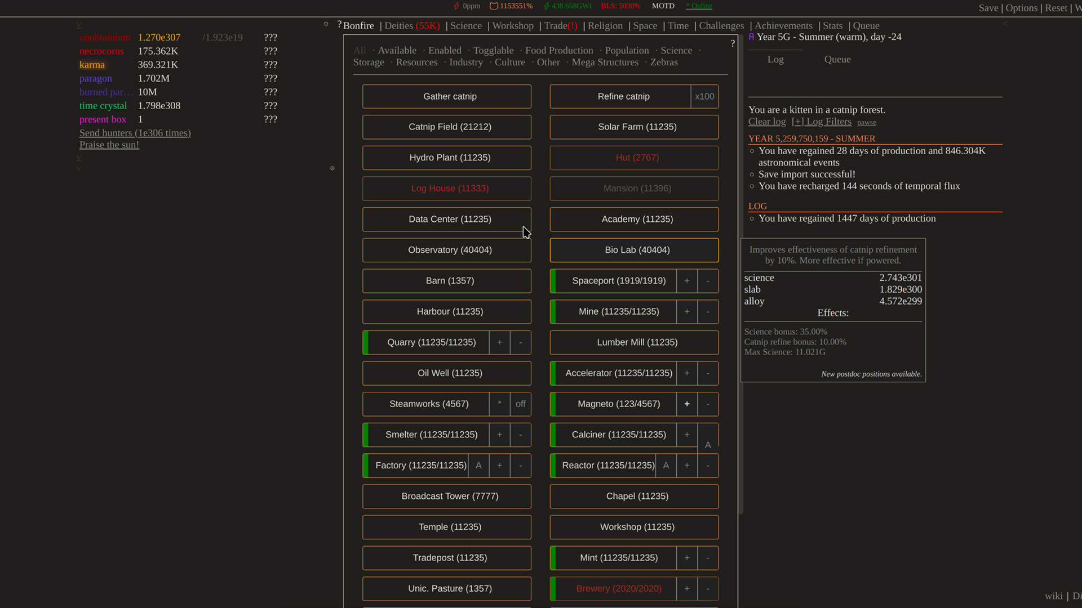Click the green energy bolt icon
This screenshot has height=608, width=1082.
(546, 6)
